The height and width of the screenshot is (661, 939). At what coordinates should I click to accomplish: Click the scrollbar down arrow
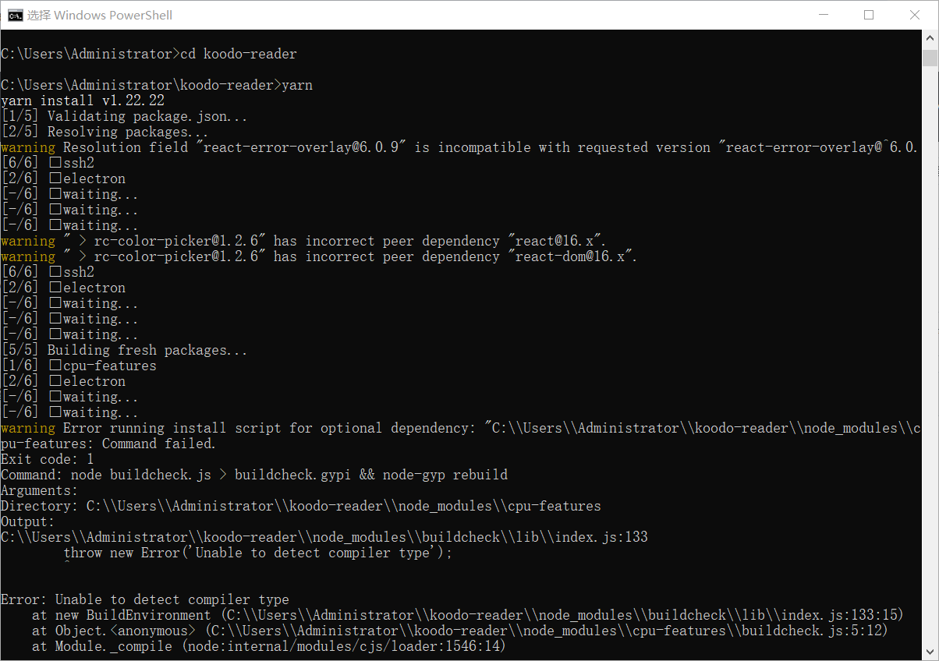(x=930, y=652)
